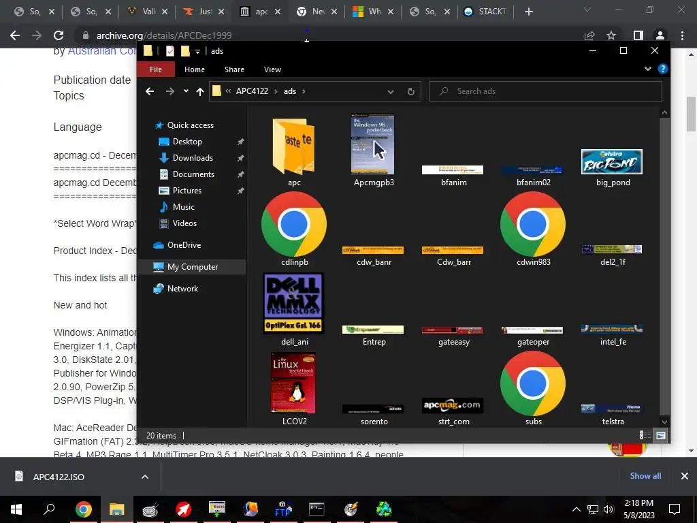Go forward in File Explorer
697x523 pixels.
(x=169, y=91)
